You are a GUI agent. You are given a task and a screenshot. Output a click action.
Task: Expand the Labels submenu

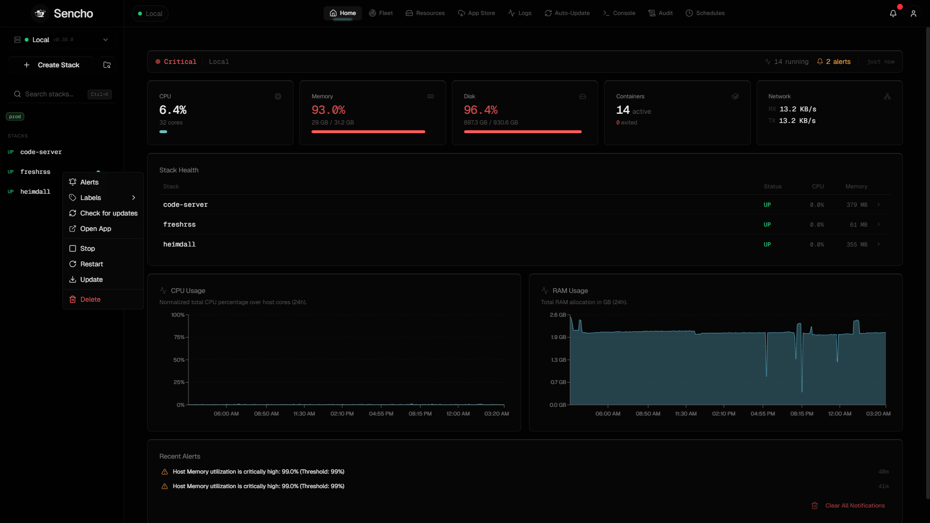tap(103, 198)
